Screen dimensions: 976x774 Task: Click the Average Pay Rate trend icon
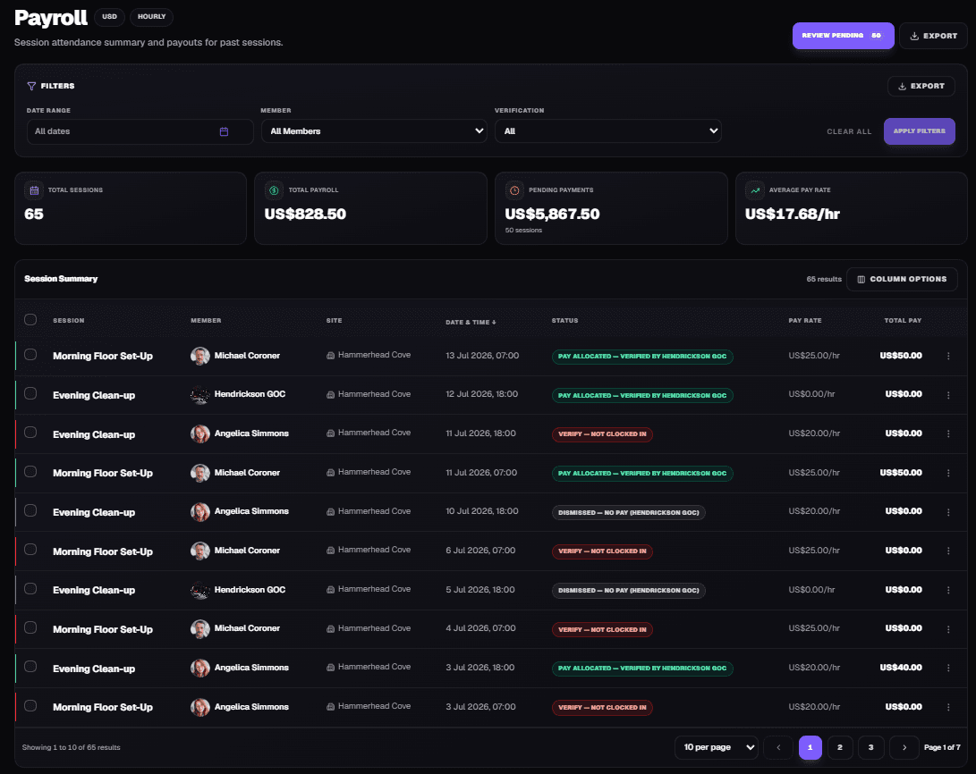pyautogui.click(x=755, y=190)
